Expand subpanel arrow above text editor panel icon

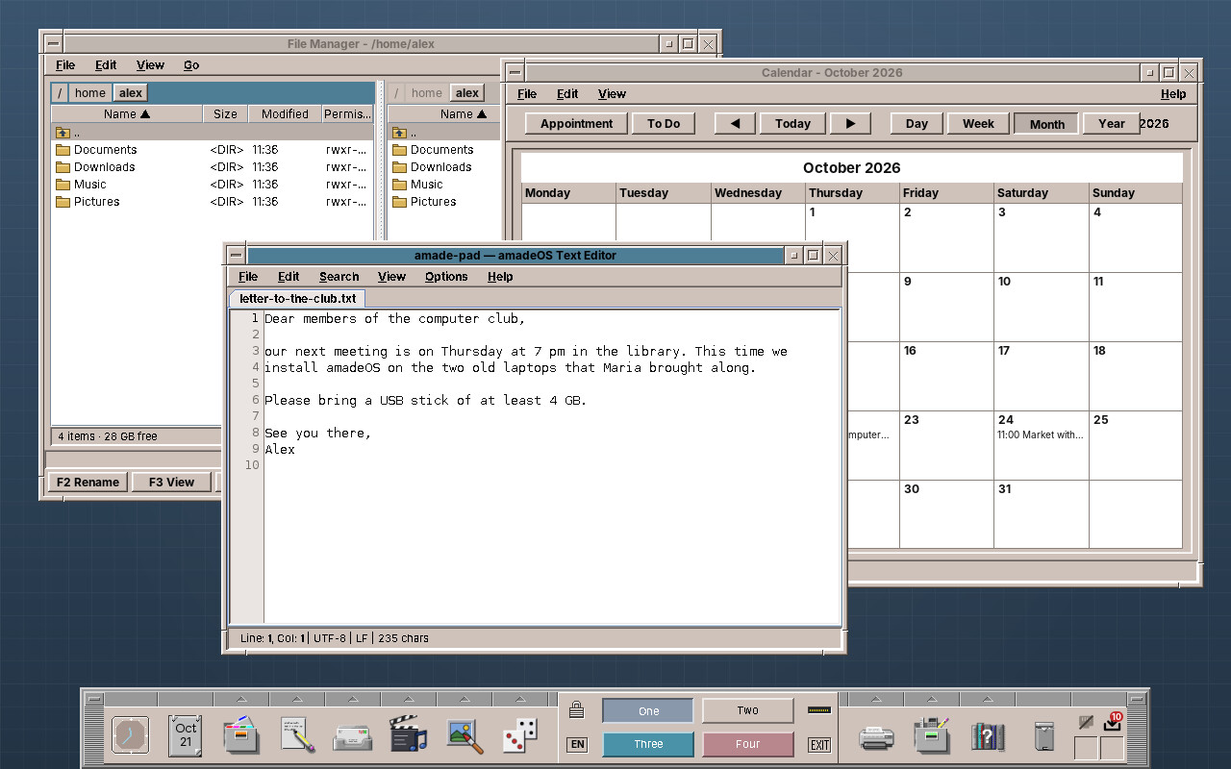[297, 699]
